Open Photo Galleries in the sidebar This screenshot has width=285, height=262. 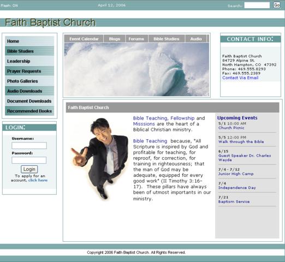tap(29, 81)
